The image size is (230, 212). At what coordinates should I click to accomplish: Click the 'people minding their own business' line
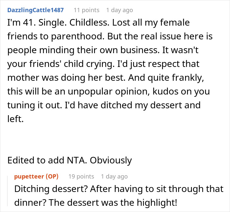(99, 51)
